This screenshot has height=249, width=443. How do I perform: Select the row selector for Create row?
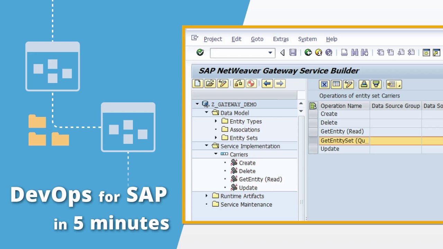(313, 114)
